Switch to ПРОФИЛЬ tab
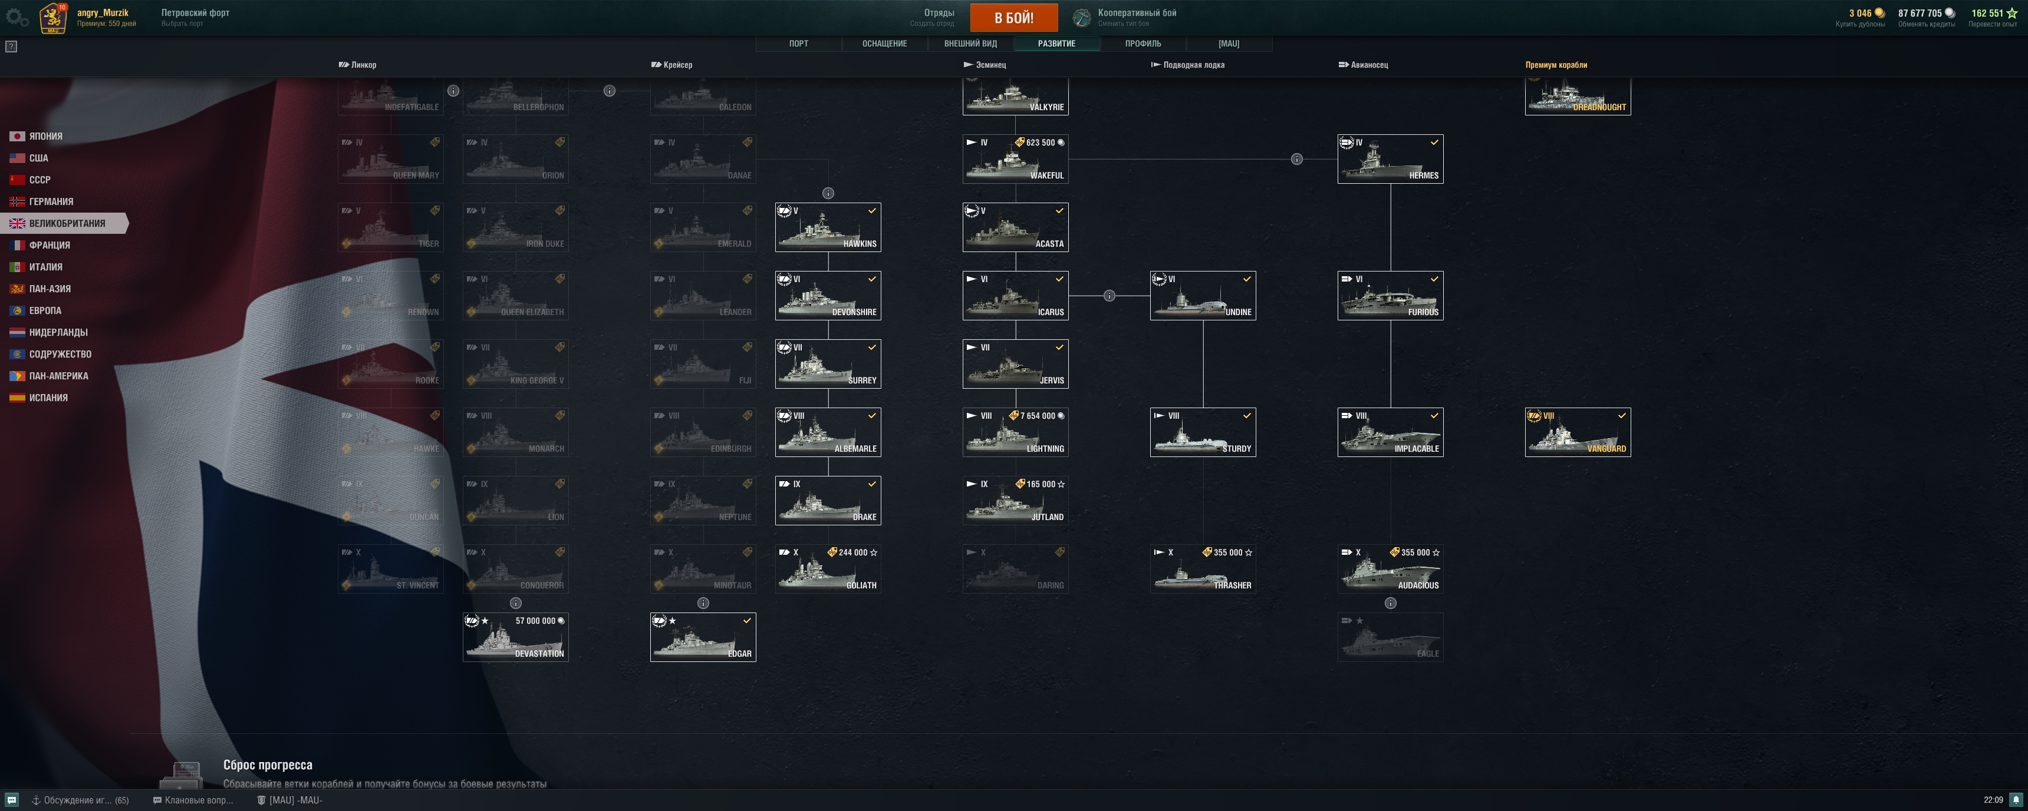This screenshot has width=2028, height=811. pyautogui.click(x=1143, y=44)
